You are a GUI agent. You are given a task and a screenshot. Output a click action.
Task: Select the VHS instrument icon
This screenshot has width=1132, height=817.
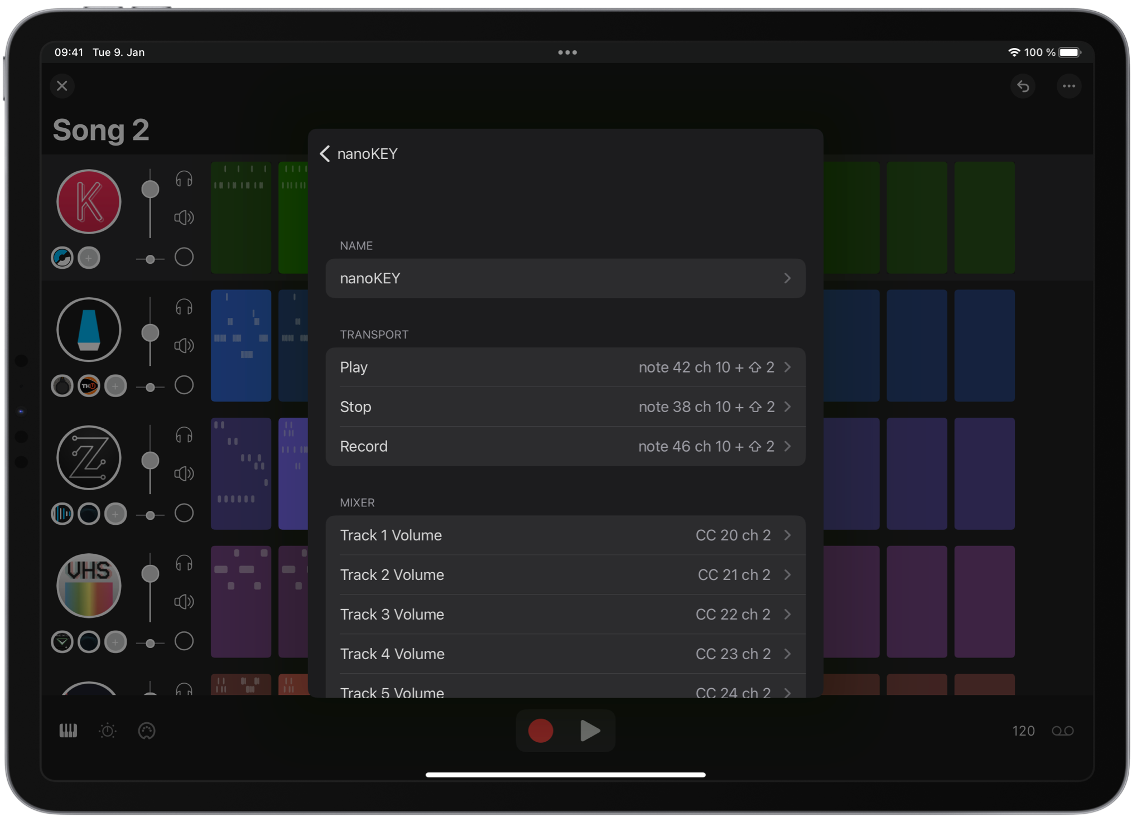pyautogui.click(x=89, y=586)
